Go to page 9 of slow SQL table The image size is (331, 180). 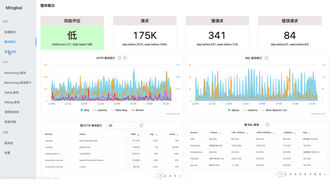click(x=320, y=174)
